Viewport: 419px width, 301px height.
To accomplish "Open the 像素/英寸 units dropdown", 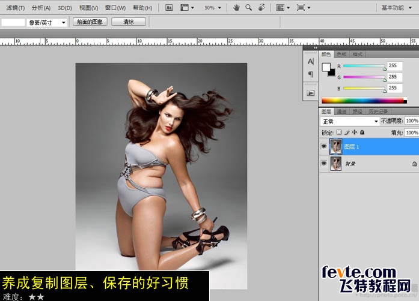I will click(x=46, y=23).
